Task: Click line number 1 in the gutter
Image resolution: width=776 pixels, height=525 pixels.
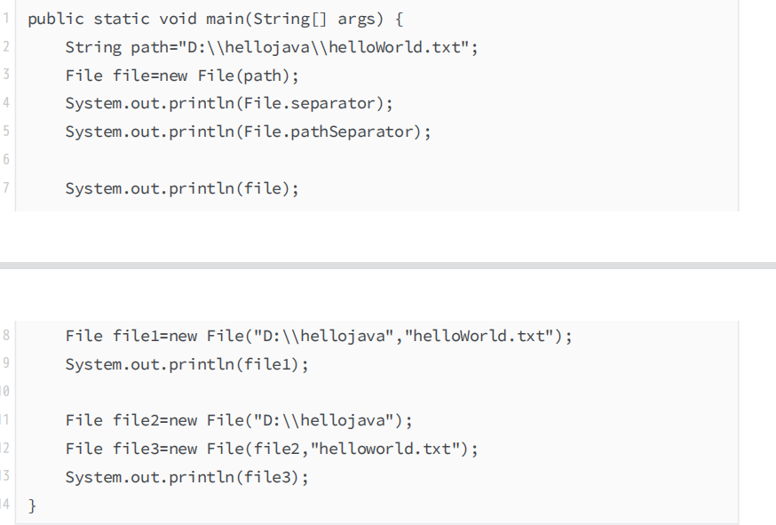Action: [x=4, y=19]
